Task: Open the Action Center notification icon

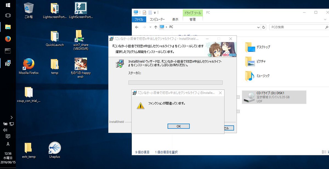Action: 8,136
